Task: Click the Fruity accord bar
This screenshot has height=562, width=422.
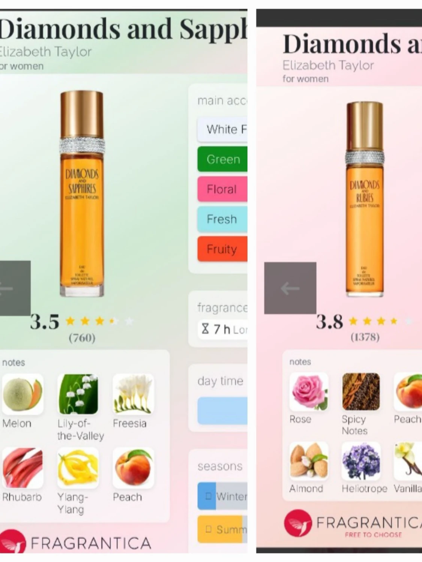Action: [222, 249]
